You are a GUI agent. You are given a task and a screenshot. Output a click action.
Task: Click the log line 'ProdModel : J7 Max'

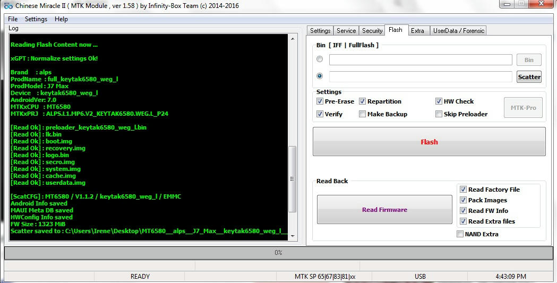pyautogui.click(x=39, y=86)
